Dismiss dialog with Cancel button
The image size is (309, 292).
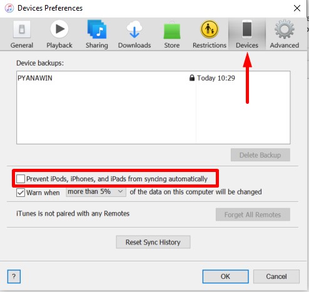276,276
